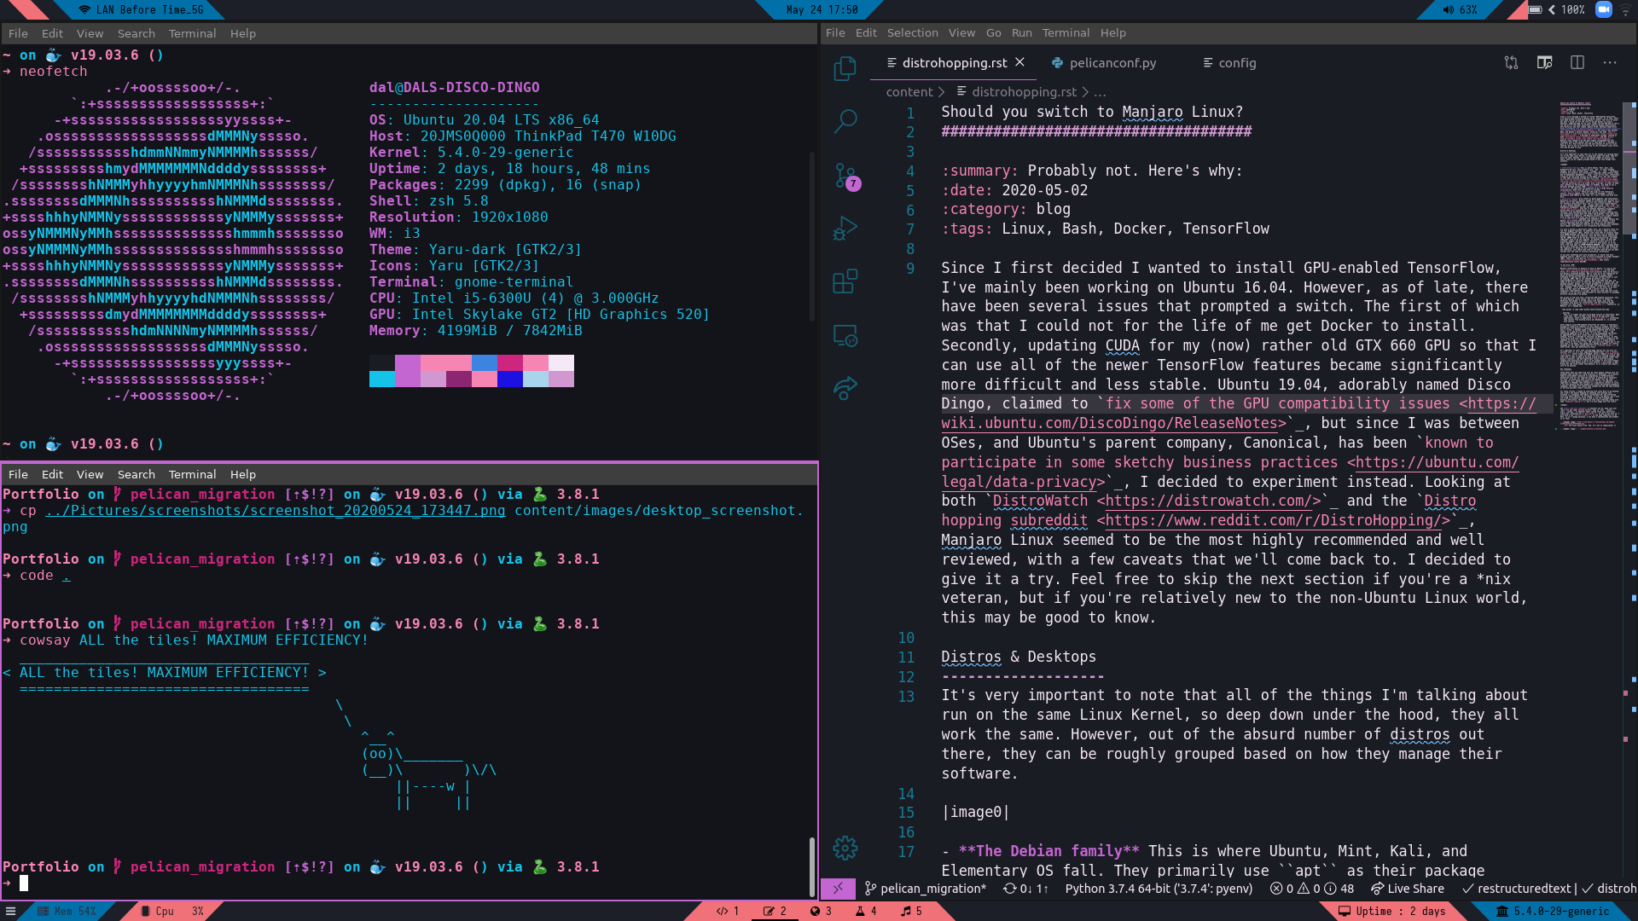Close the distrohopping.rst tab
Screen dimensions: 1638x921
coord(1019,62)
